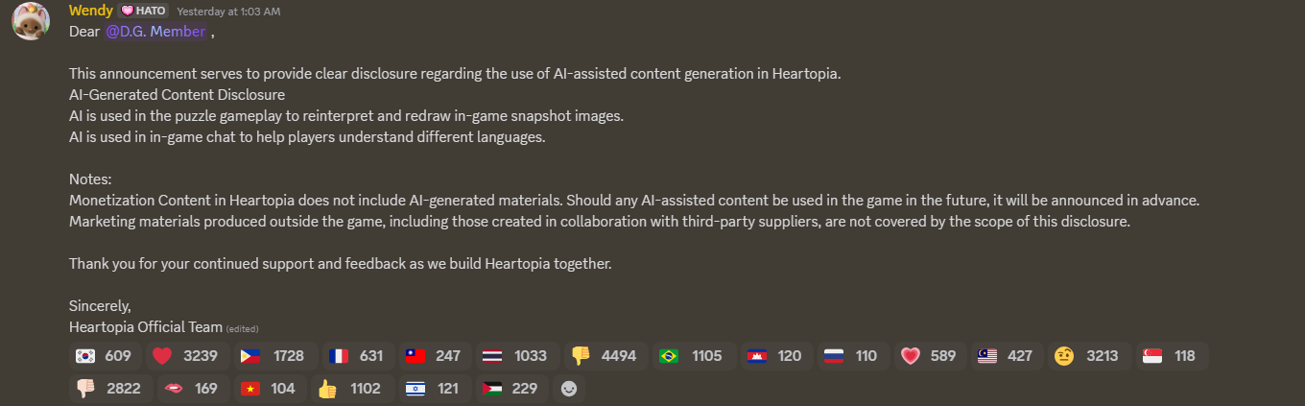Screen dimensions: 1305x406
Task: Click the pink growing heart reaction (589)
Action: tap(928, 356)
